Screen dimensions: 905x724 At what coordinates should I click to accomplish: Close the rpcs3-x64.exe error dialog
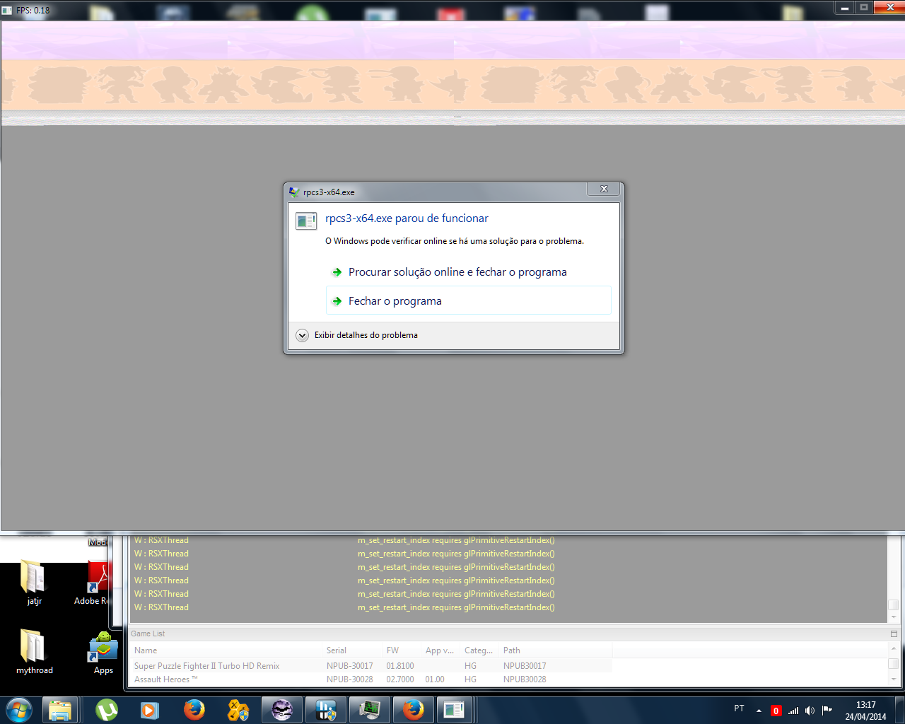click(604, 189)
